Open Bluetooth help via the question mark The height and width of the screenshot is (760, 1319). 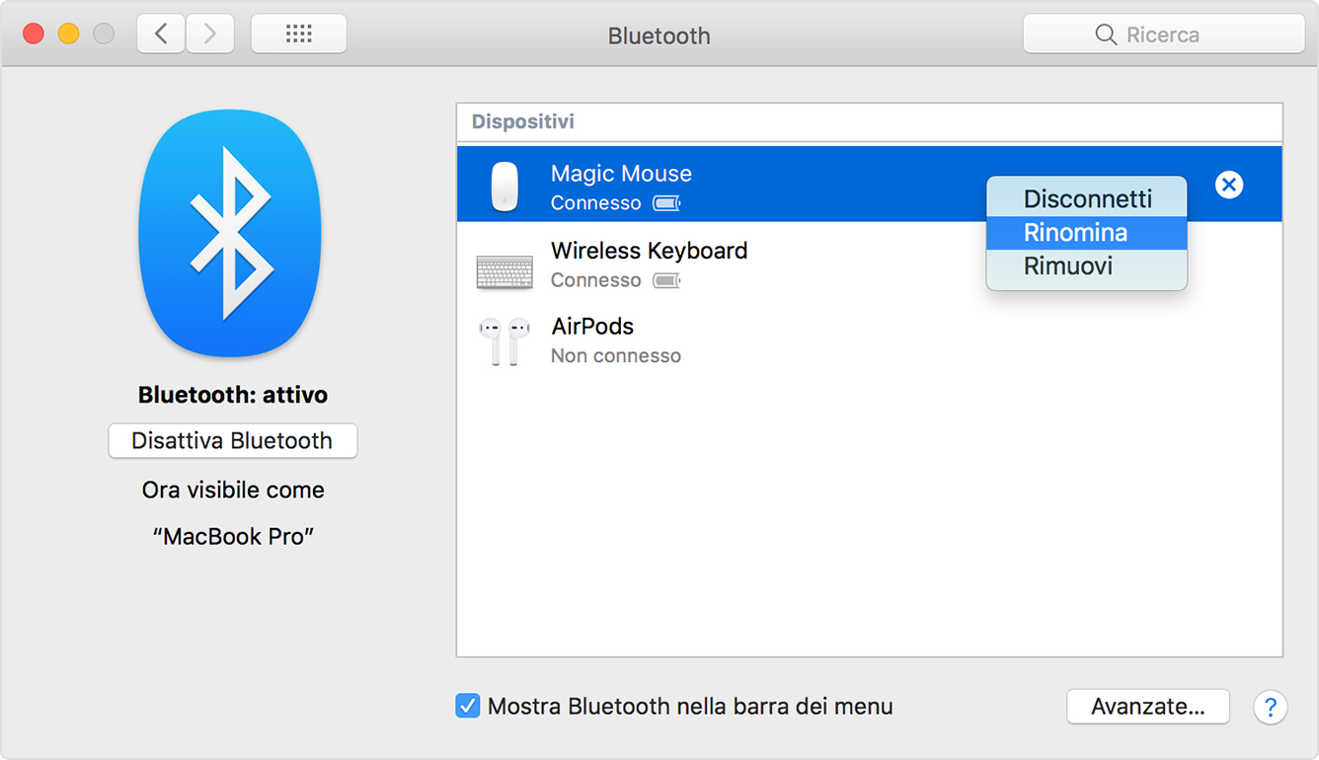pos(1270,707)
